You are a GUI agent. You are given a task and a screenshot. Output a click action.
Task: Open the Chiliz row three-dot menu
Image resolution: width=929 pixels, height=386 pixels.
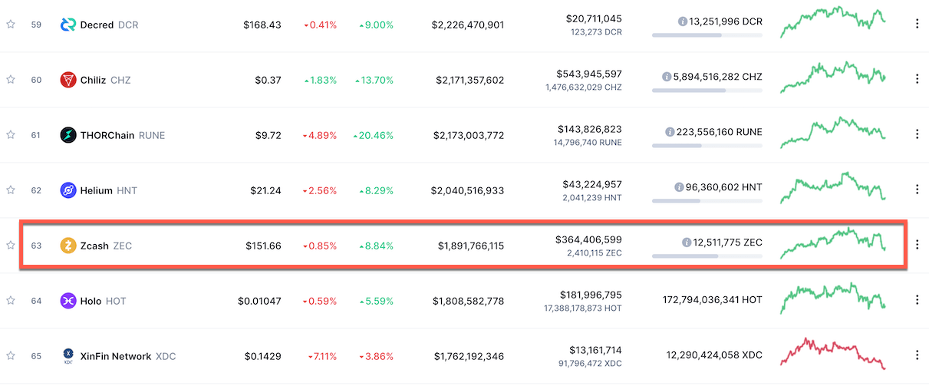point(917,80)
